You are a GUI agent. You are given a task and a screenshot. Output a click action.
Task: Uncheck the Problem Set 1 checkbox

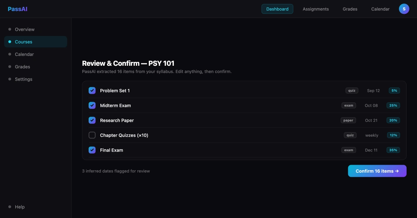coord(92,91)
